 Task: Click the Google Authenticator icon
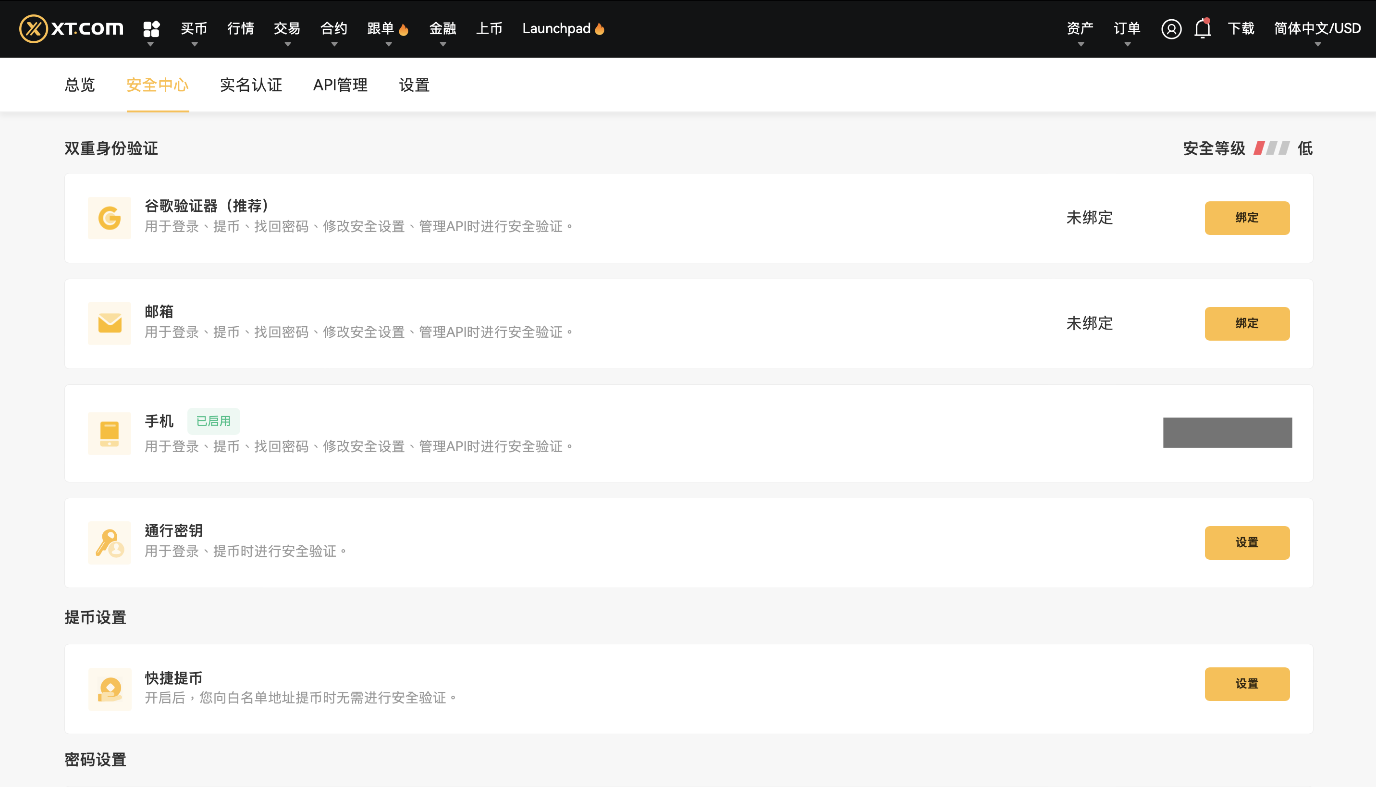tap(110, 218)
